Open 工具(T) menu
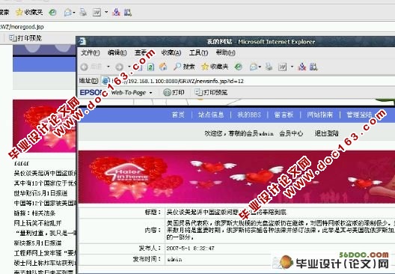This screenshot has width=395, height=274. (198, 53)
